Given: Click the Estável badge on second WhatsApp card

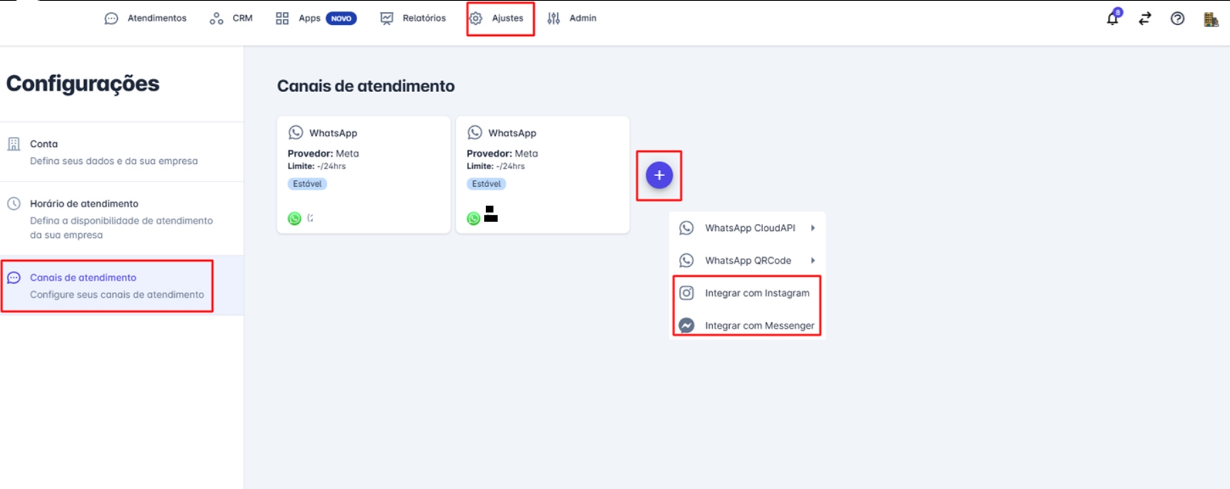Looking at the screenshot, I should coord(486,184).
